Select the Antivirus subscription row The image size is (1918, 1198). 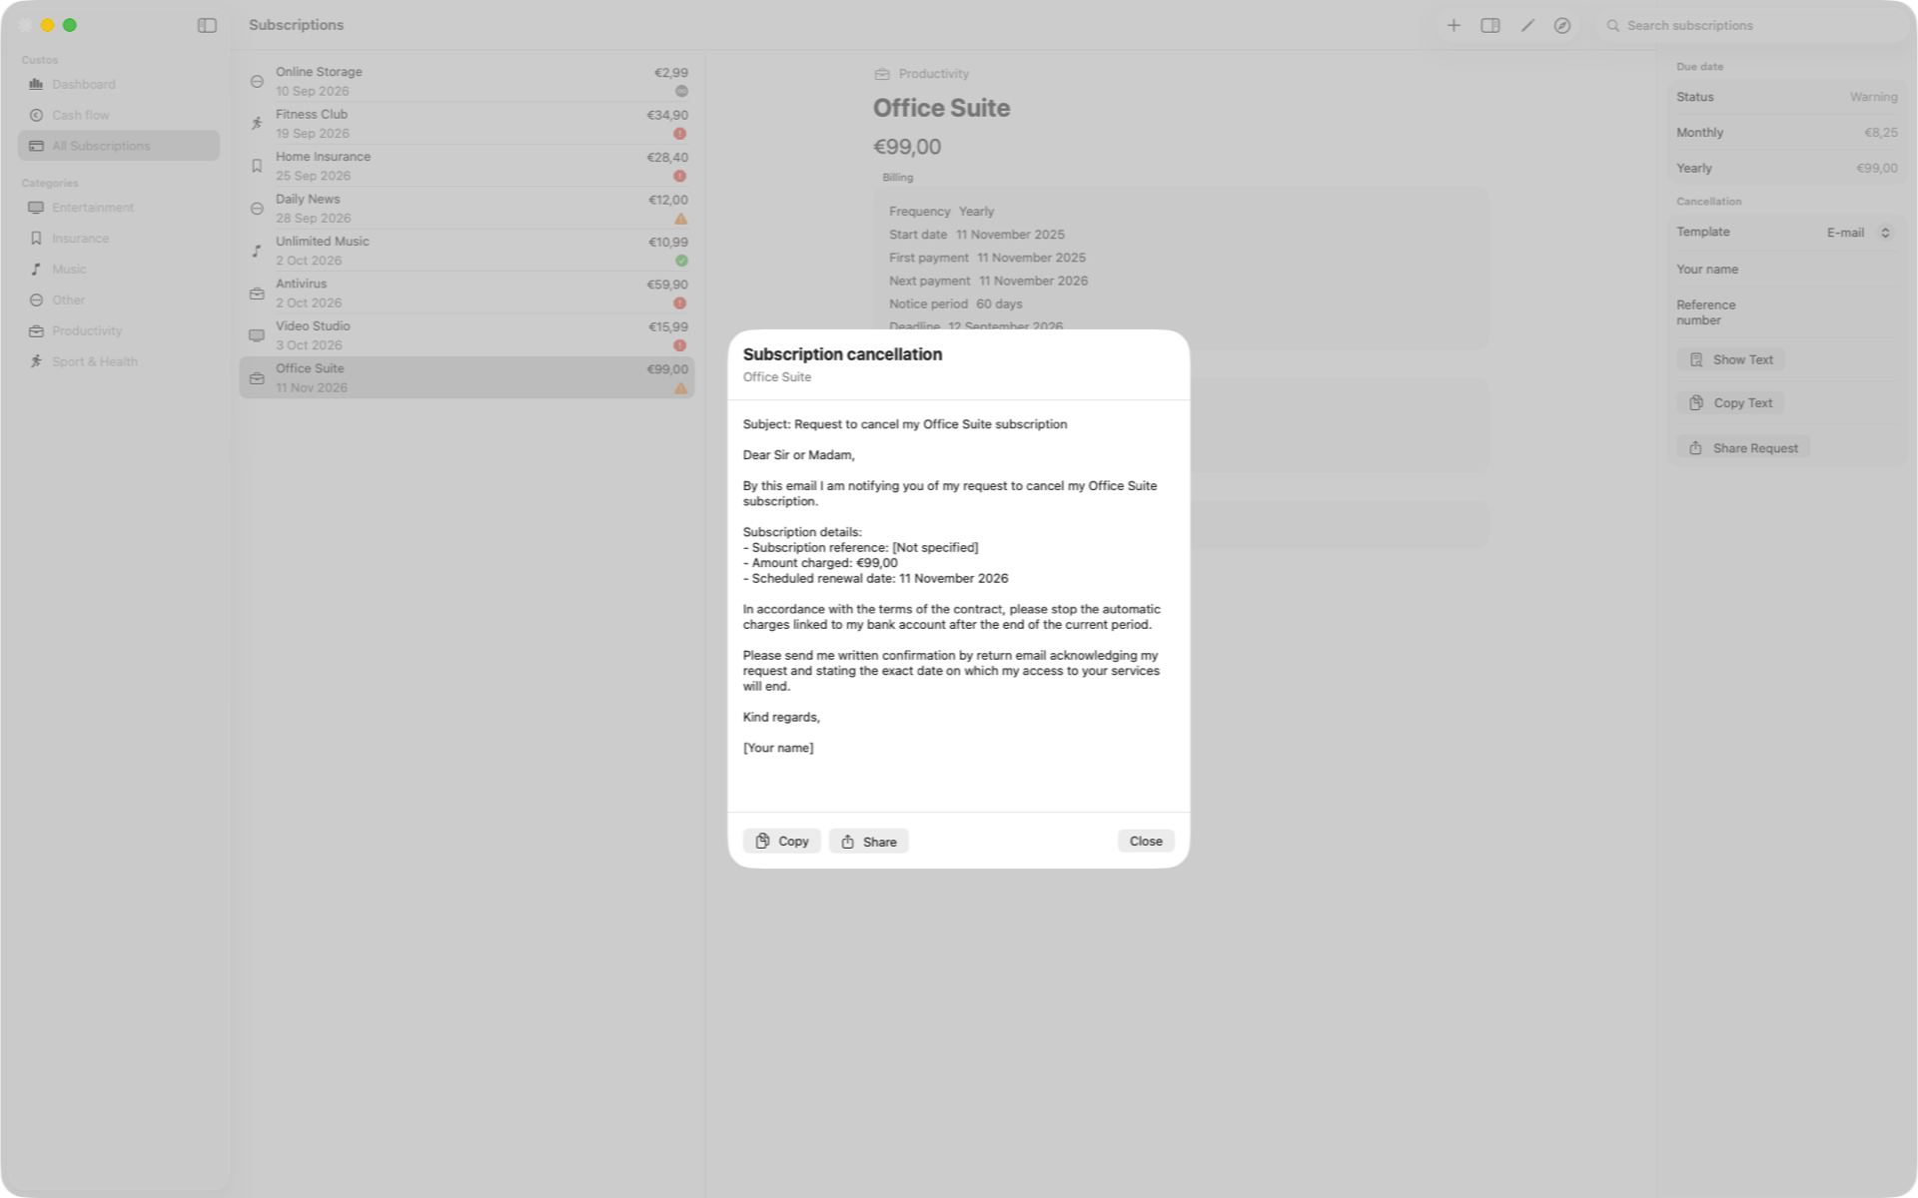tap(467, 294)
